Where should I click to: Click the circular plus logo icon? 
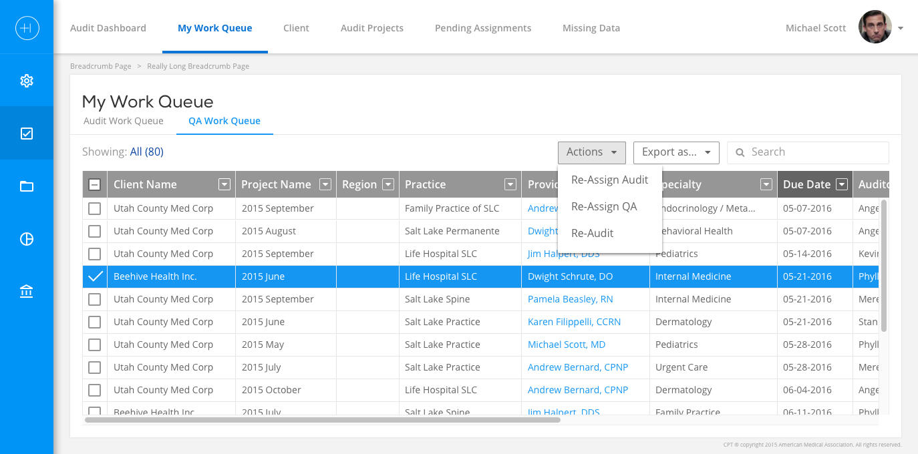point(27,28)
